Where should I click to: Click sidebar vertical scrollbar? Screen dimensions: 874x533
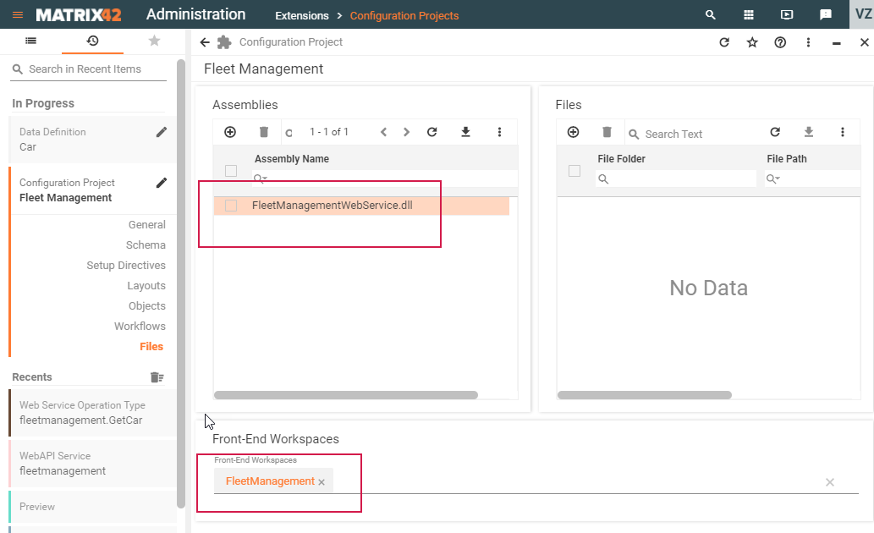pos(180,283)
